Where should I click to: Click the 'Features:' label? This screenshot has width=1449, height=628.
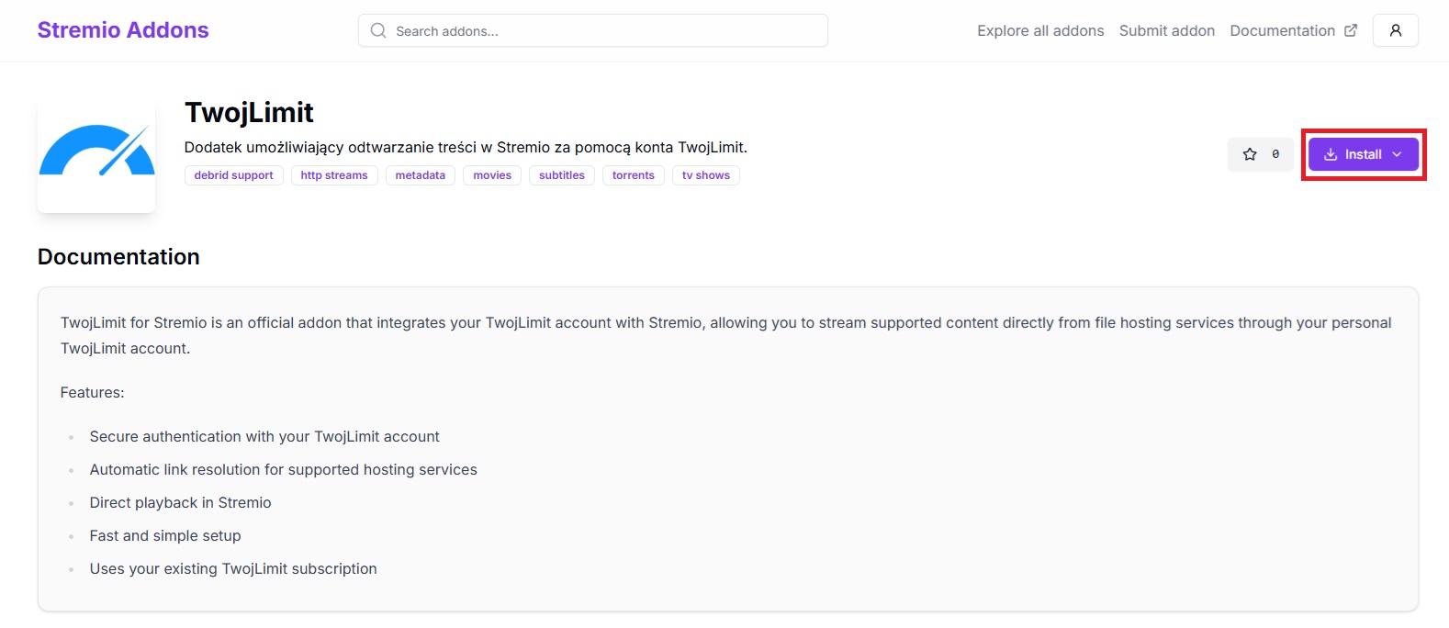92,392
